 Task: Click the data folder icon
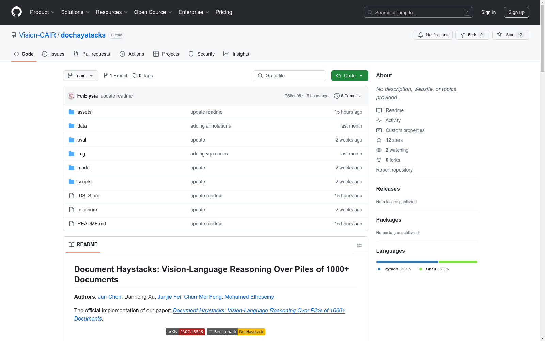72,126
